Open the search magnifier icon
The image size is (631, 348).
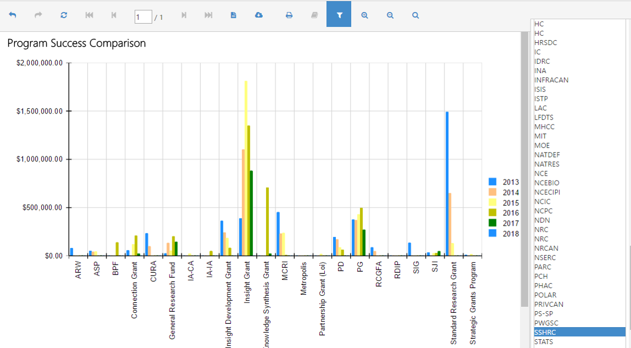[416, 15]
